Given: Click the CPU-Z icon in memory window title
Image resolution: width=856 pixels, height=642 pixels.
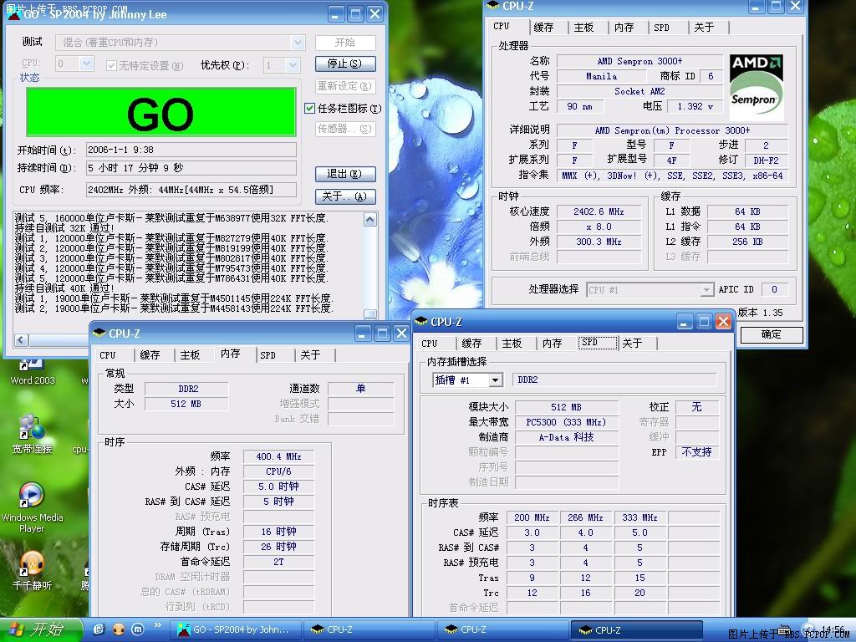Looking at the screenshot, I should click(99, 333).
